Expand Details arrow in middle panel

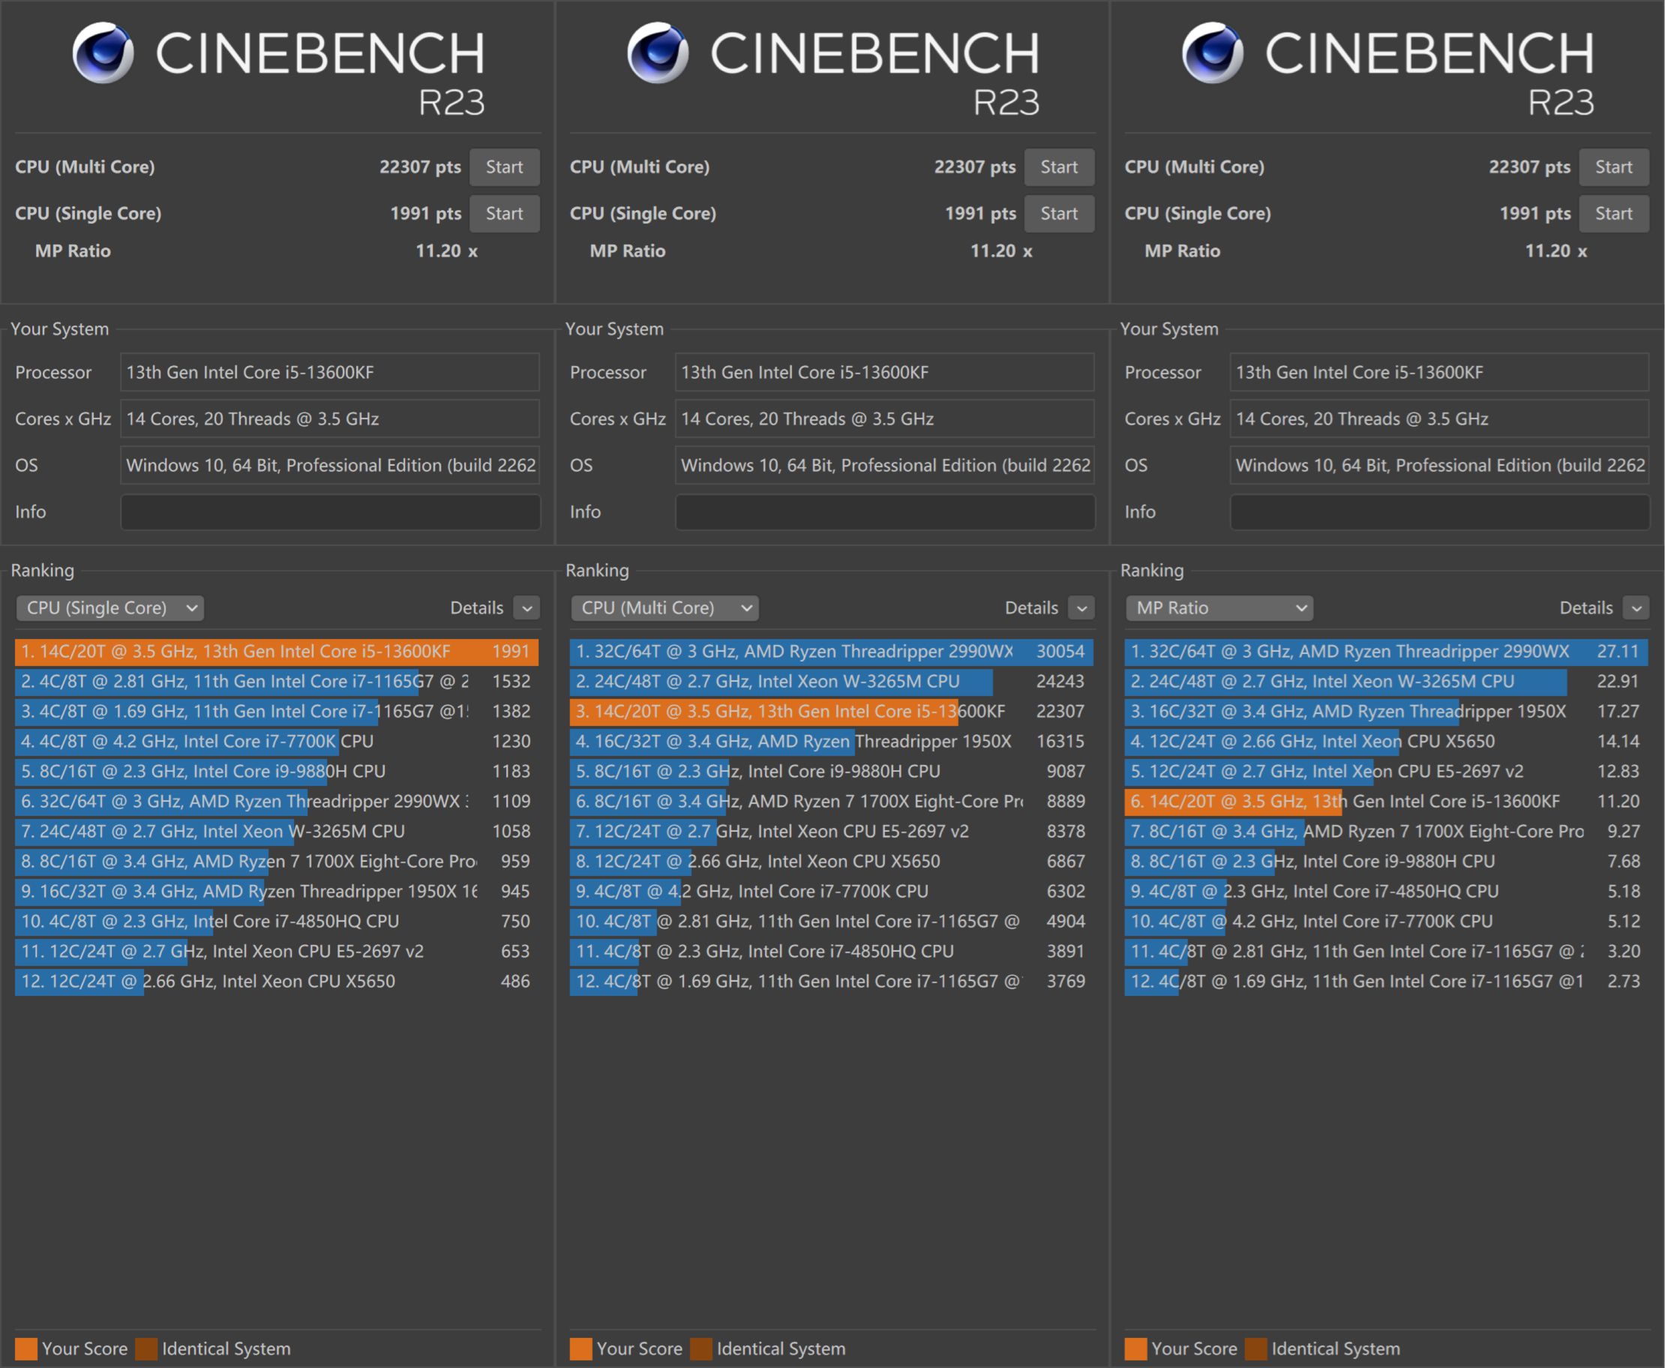pyautogui.click(x=1082, y=607)
